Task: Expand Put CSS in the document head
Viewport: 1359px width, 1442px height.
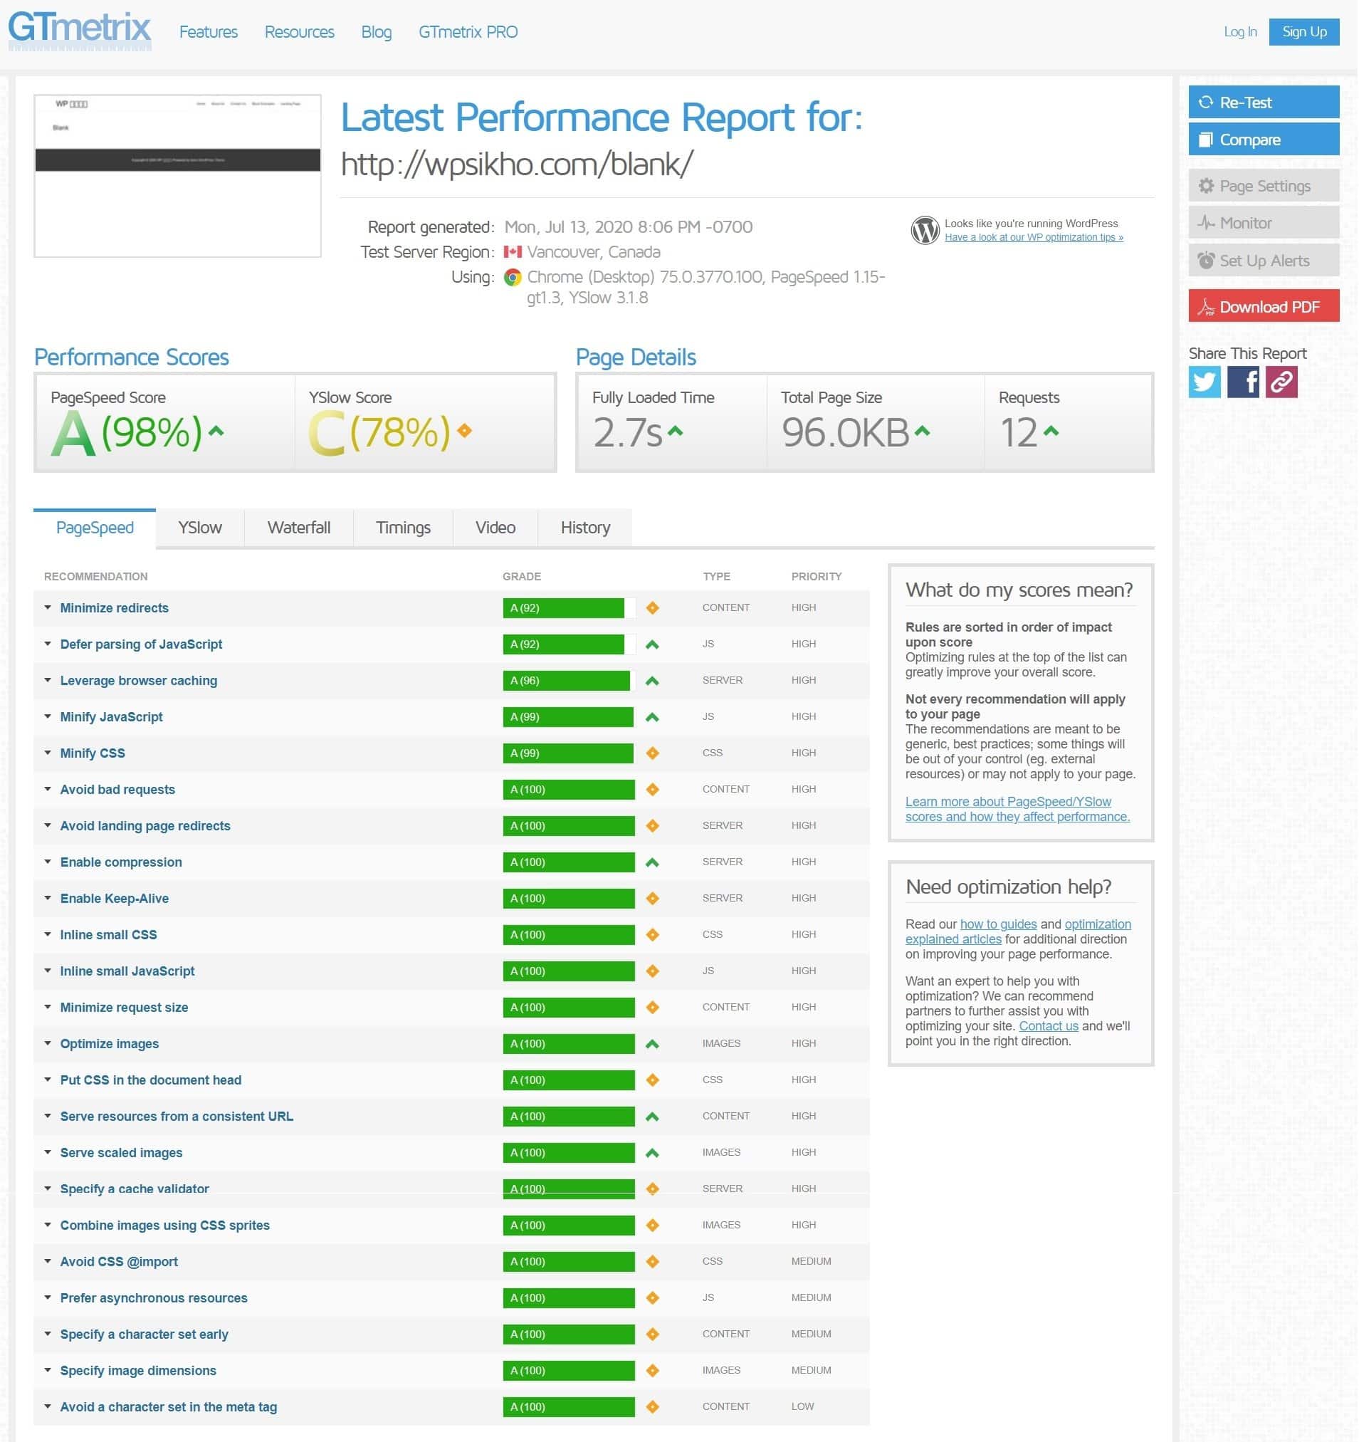Action: 151,1080
